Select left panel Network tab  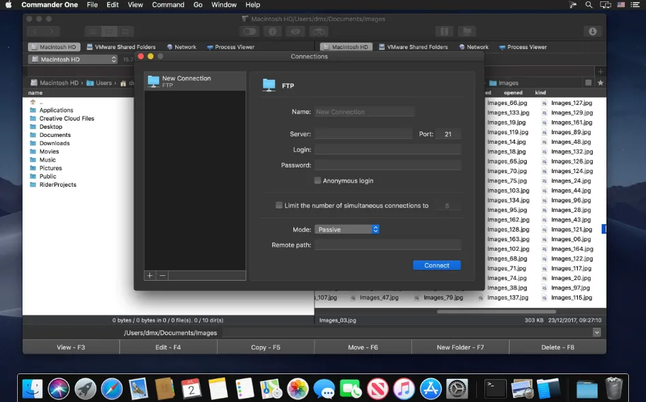click(181, 47)
